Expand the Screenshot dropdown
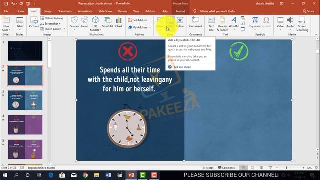 pyautogui.click(x=60, y=24)
